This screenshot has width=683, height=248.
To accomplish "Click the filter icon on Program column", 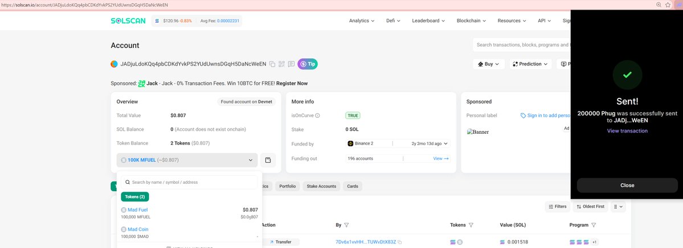I will click(x=594, y=225).
